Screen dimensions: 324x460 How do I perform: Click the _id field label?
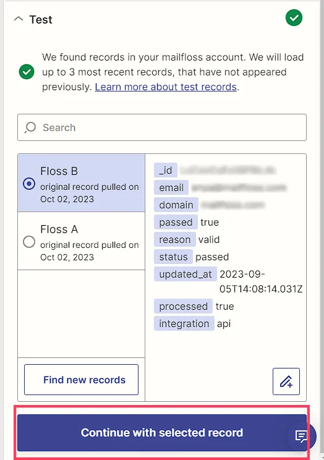[x=166, y=170]
